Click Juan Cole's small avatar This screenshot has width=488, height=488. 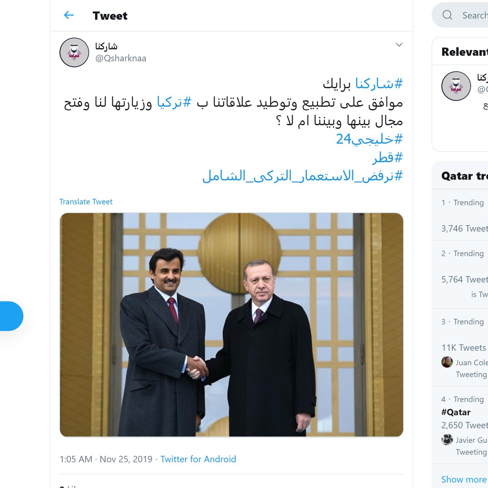tap(447, 362)
